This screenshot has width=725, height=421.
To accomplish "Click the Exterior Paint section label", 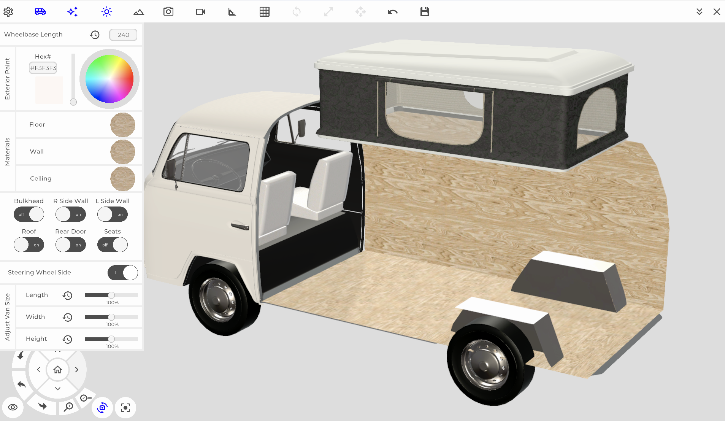I will [7, 79].
